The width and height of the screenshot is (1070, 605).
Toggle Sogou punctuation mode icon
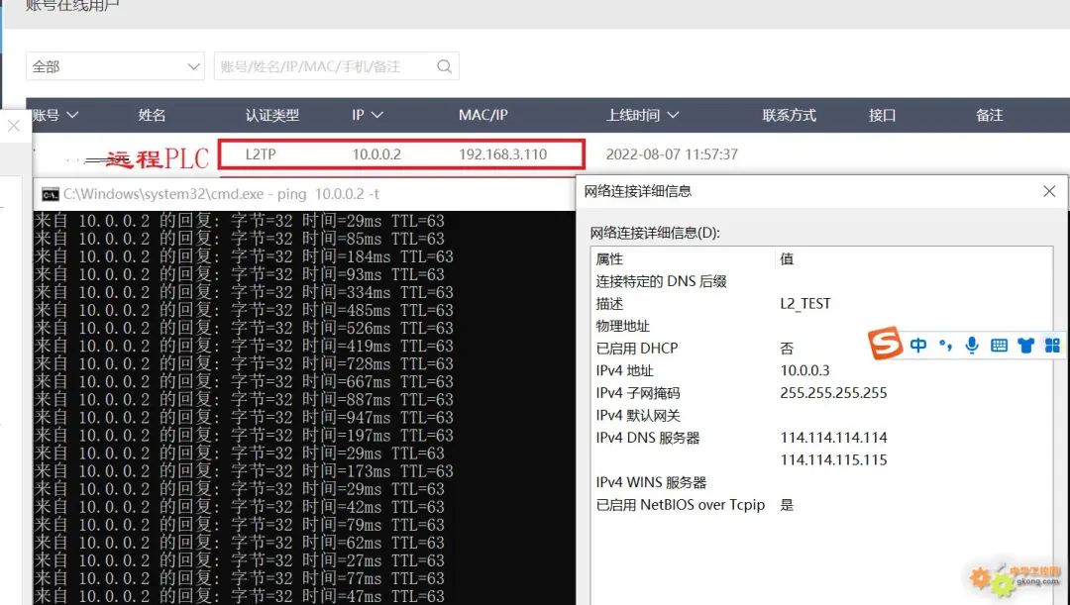(x=944, y=345)
